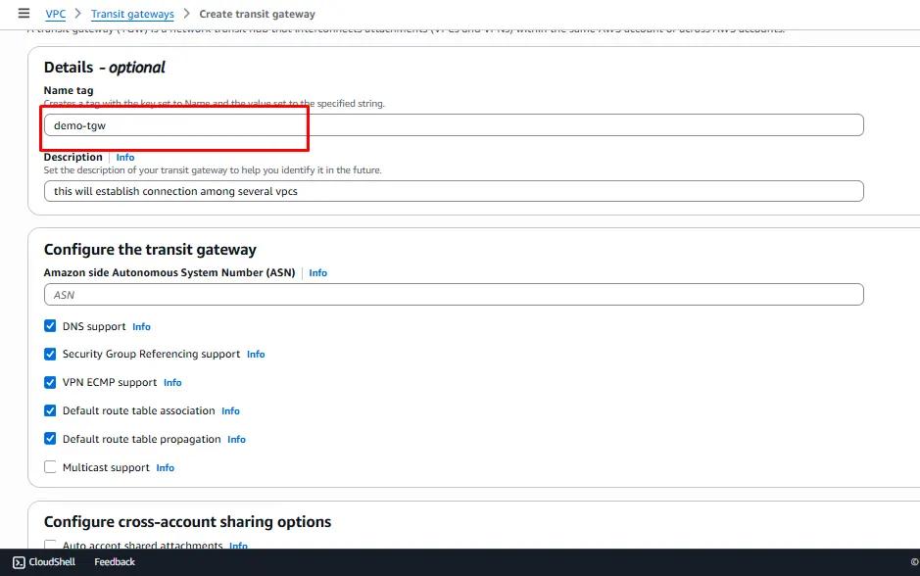Click the CloudShell terminal icon
Screen dimensions: 920x576
(x=19, y=562)
